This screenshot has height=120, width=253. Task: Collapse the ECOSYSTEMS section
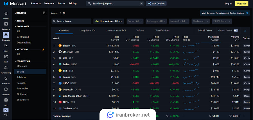tap(22, 61)
